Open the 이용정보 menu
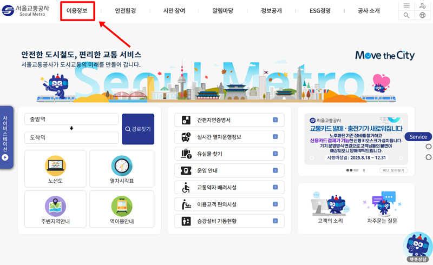433x265 pixels. click(x=77, y=11)
